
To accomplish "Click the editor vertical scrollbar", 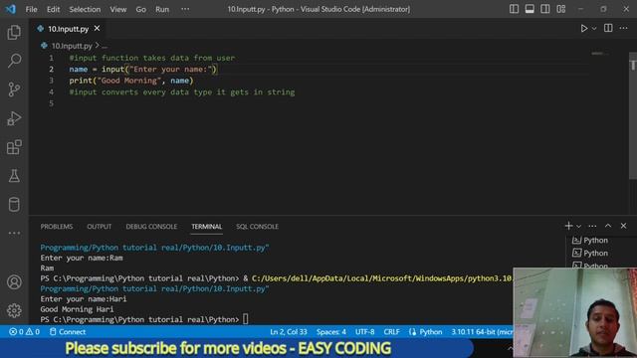I will (633, 115).
